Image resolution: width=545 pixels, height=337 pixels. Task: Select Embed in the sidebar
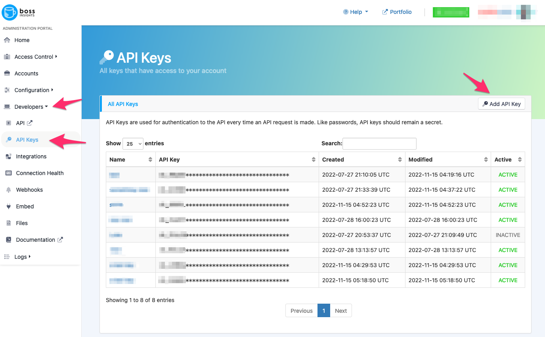[25, 206]
